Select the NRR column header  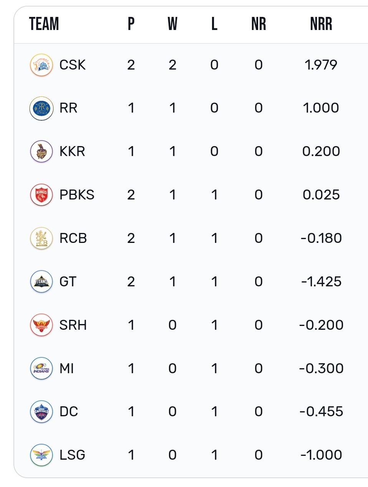click(321, 24)
